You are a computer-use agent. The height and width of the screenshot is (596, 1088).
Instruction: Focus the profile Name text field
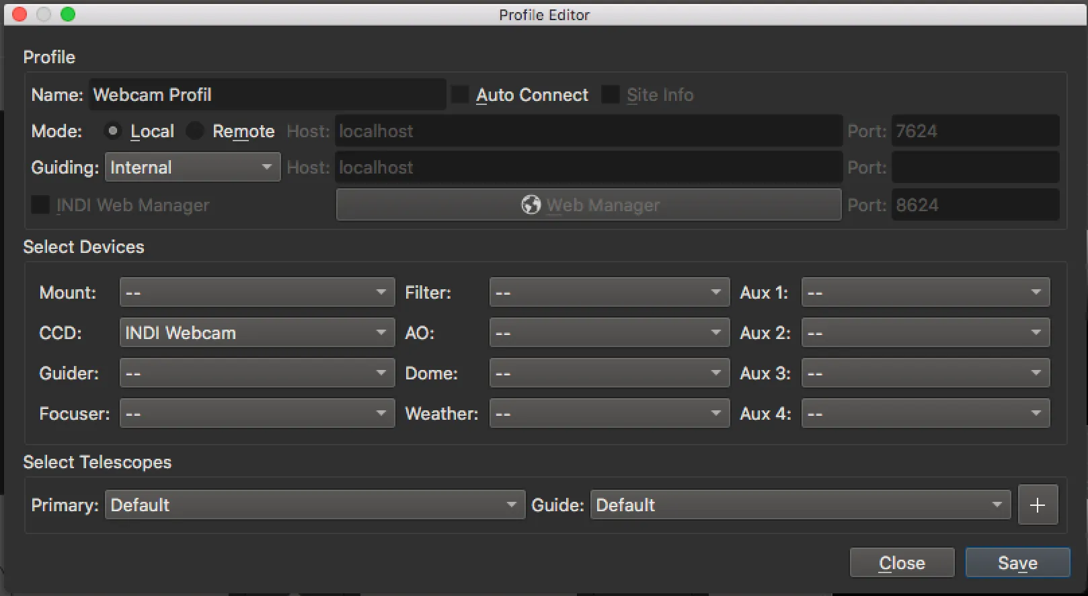267,95
